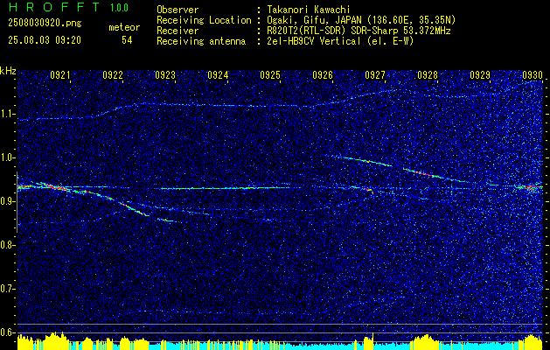Click the 0.7 kHz axis label

coord(6,289)
